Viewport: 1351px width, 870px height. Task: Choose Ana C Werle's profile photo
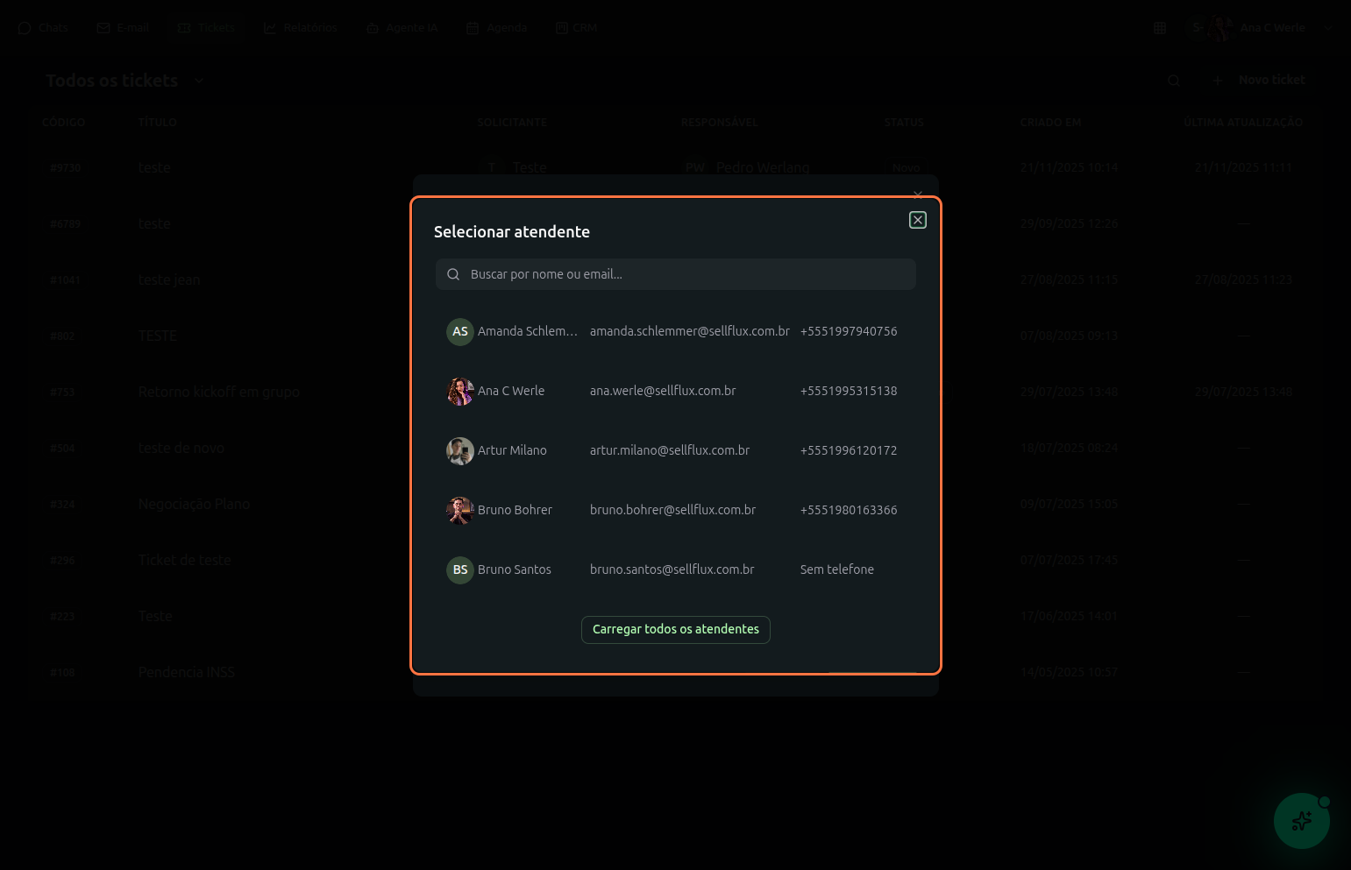[x=460, y=392]
